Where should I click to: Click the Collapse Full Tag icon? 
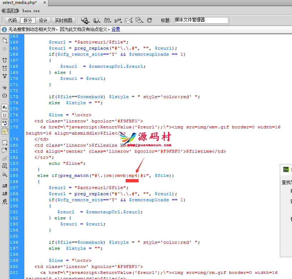pyautogui.click(x=5, y=60)
